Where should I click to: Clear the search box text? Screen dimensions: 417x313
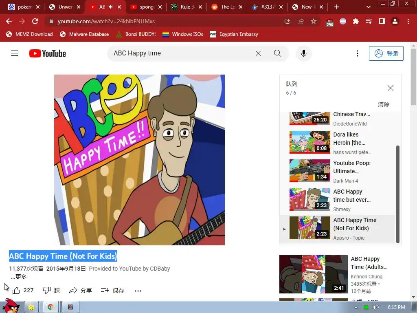[x=258, y=53]
